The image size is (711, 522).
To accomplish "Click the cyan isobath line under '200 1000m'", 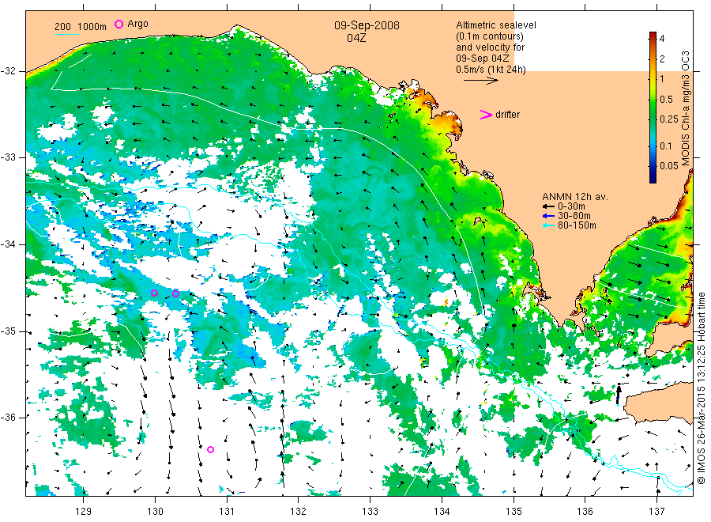I will [66, 35].
